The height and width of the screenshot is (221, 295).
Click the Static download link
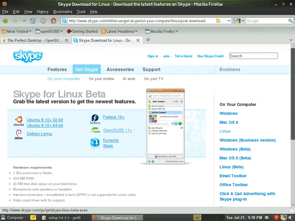pos(108,145)
